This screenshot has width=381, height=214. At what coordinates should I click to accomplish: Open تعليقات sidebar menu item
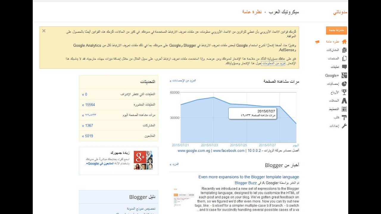tap(335, 67)
